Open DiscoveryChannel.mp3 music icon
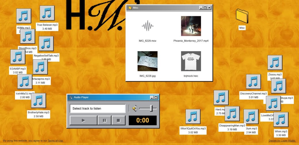Viewport: 299px width, 145px height. (253, 82)
